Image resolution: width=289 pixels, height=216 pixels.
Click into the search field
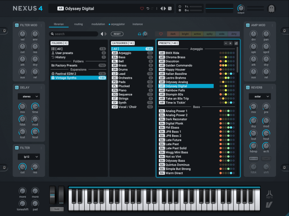73,34
